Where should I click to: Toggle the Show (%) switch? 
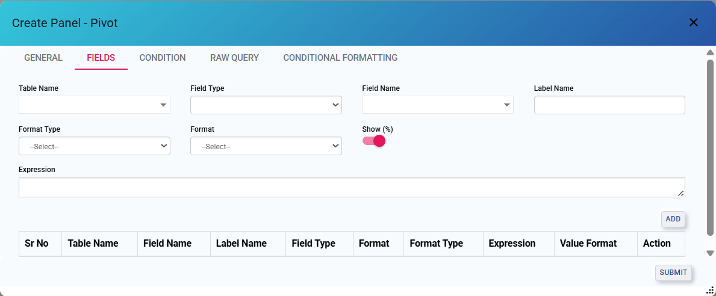[374, 141]
